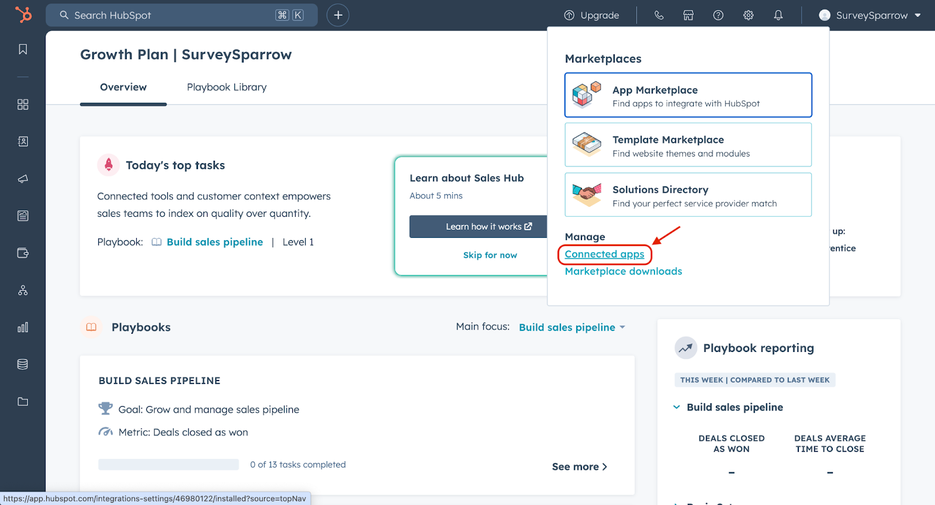Open the help question mark icon
935x505 pixels.
pyautogui.click(x=718, y=15)
